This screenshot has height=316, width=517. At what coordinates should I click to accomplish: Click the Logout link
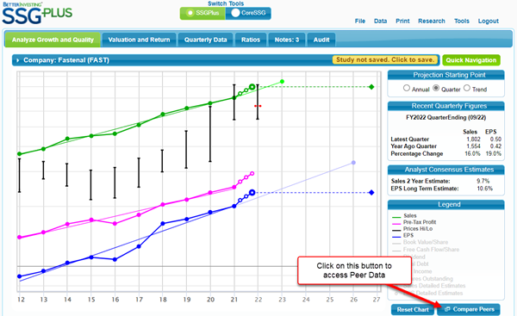(489, 21)
